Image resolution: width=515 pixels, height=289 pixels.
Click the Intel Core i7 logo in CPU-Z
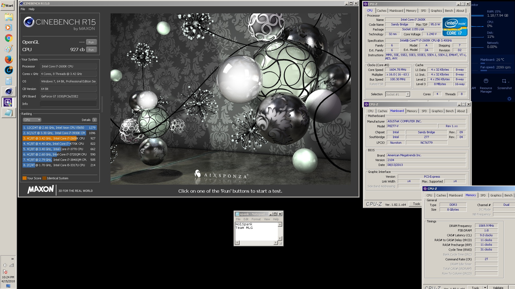click(455, 27)
